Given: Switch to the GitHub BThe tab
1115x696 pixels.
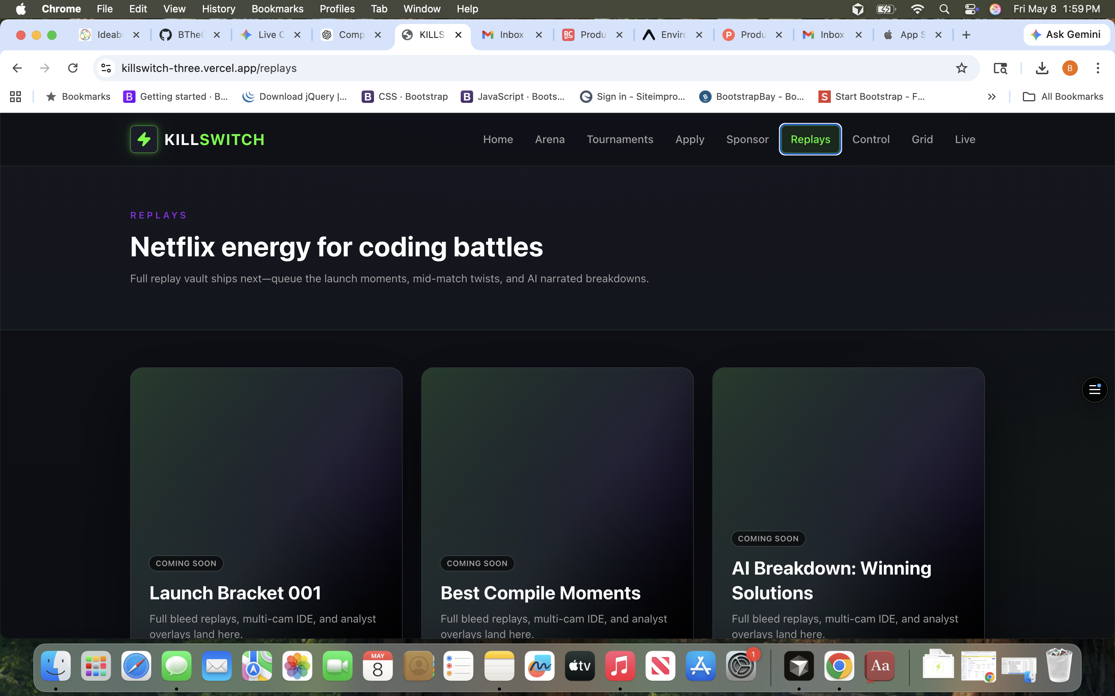Looking at the screenshot, I should coord(190,34).
